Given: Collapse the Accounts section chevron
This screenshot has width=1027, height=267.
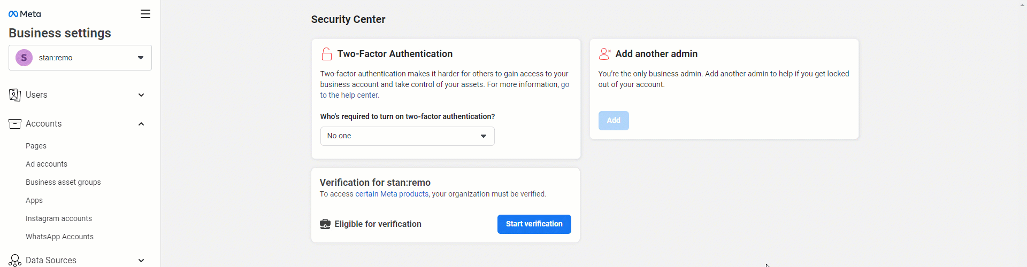Looking at the screenshot, I should [x=141, y=124].
